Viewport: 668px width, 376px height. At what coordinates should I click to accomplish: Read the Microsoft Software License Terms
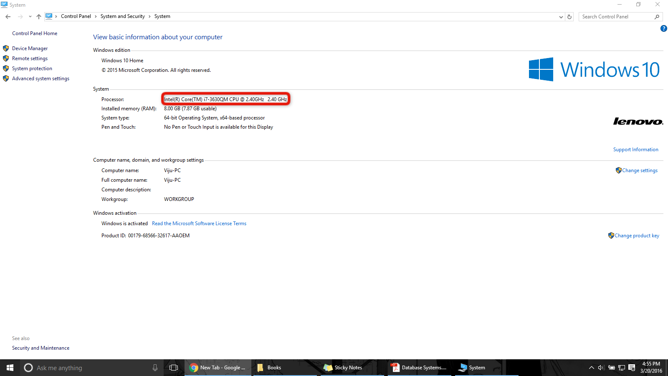(199, 224)
